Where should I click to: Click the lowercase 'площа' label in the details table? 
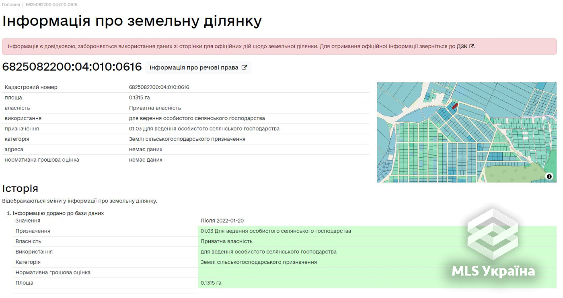click(13, 97)
